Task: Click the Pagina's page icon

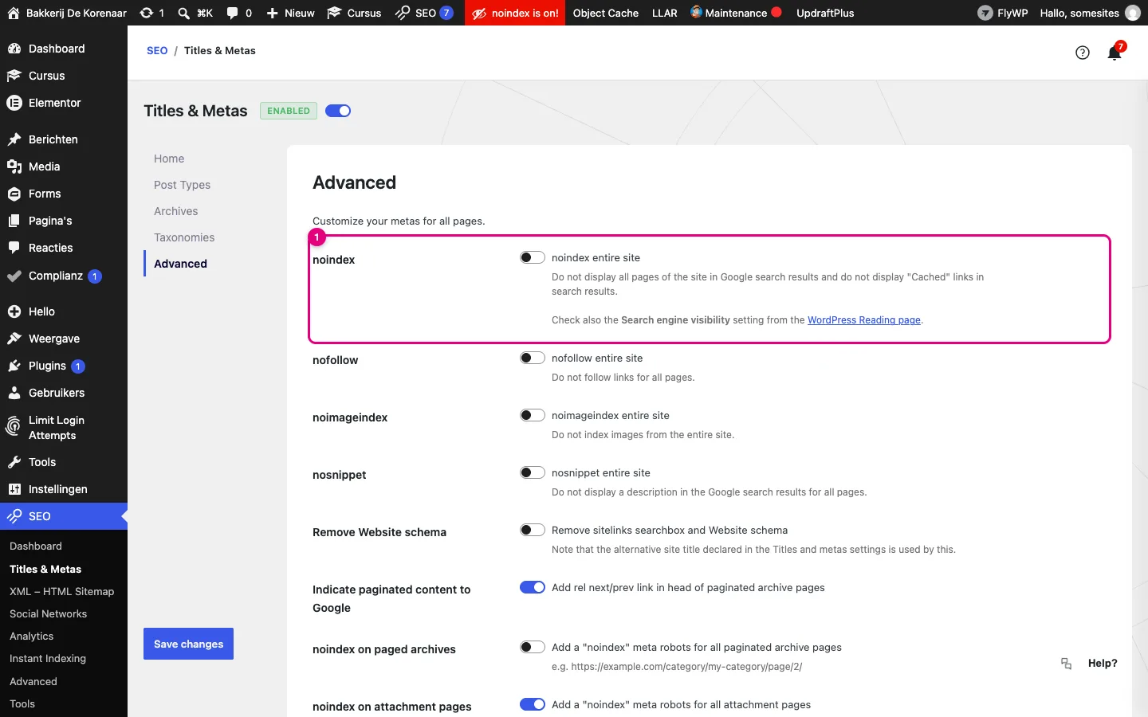Action: coord(14,221)
